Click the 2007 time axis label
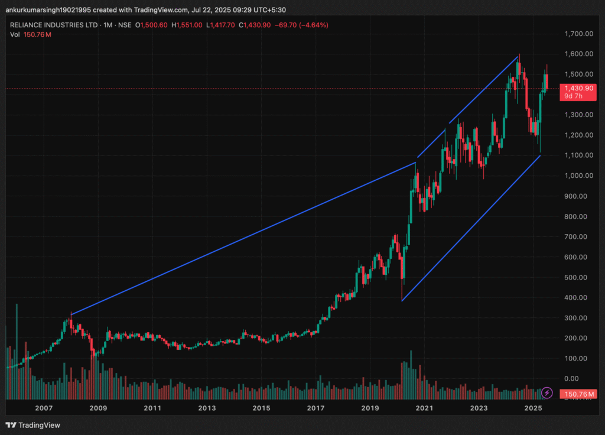605x435 pixels. 44,408
